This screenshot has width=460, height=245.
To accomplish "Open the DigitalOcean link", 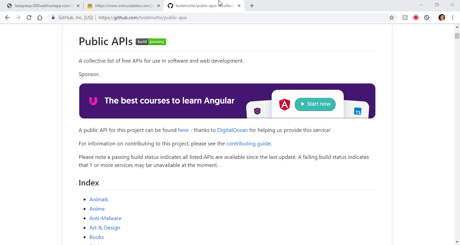I will pyautogui.click(x=232, y=130).
